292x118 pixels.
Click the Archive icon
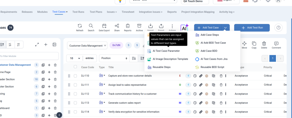coord(139,26)
